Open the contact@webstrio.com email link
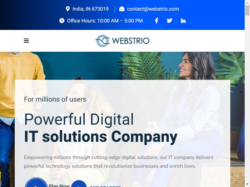Image resolution: width=250 pixels, height=187 pixels. [x=153, y=9]
